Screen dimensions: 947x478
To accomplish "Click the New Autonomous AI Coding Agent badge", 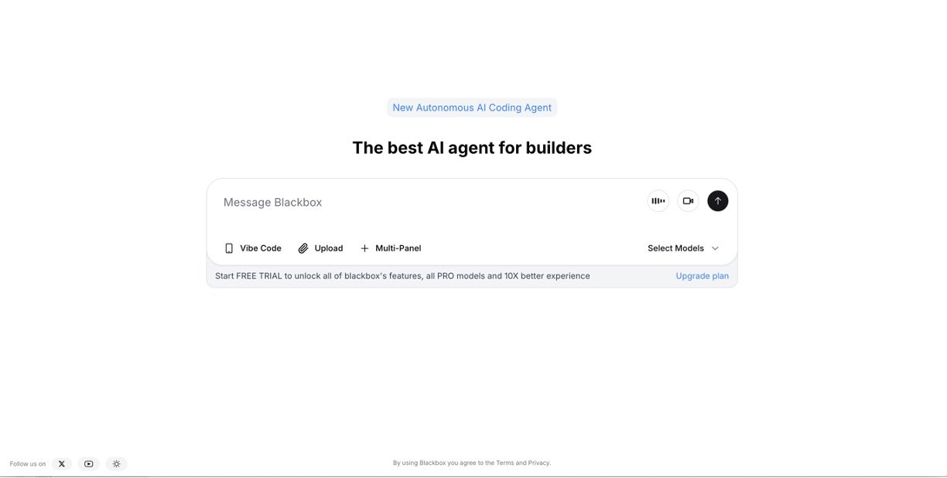I will (x=472, y=108).
